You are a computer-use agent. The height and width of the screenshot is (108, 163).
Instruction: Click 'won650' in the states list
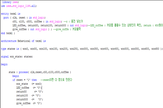click(155, 49)
